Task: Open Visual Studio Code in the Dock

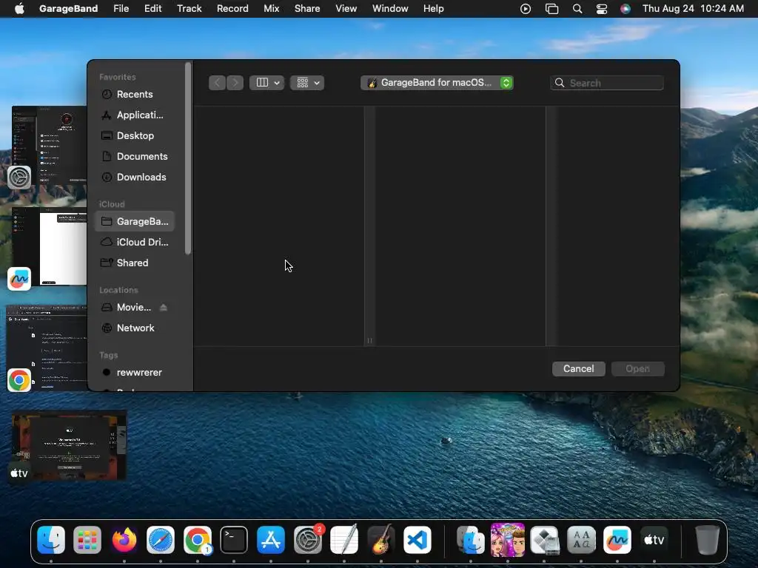Action: (417, 539)
